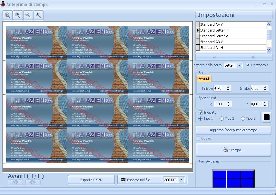This screenshot has width=276, height=195.
Task: Increase Spaziatura X with up arrow
Action: pos(228,103)
